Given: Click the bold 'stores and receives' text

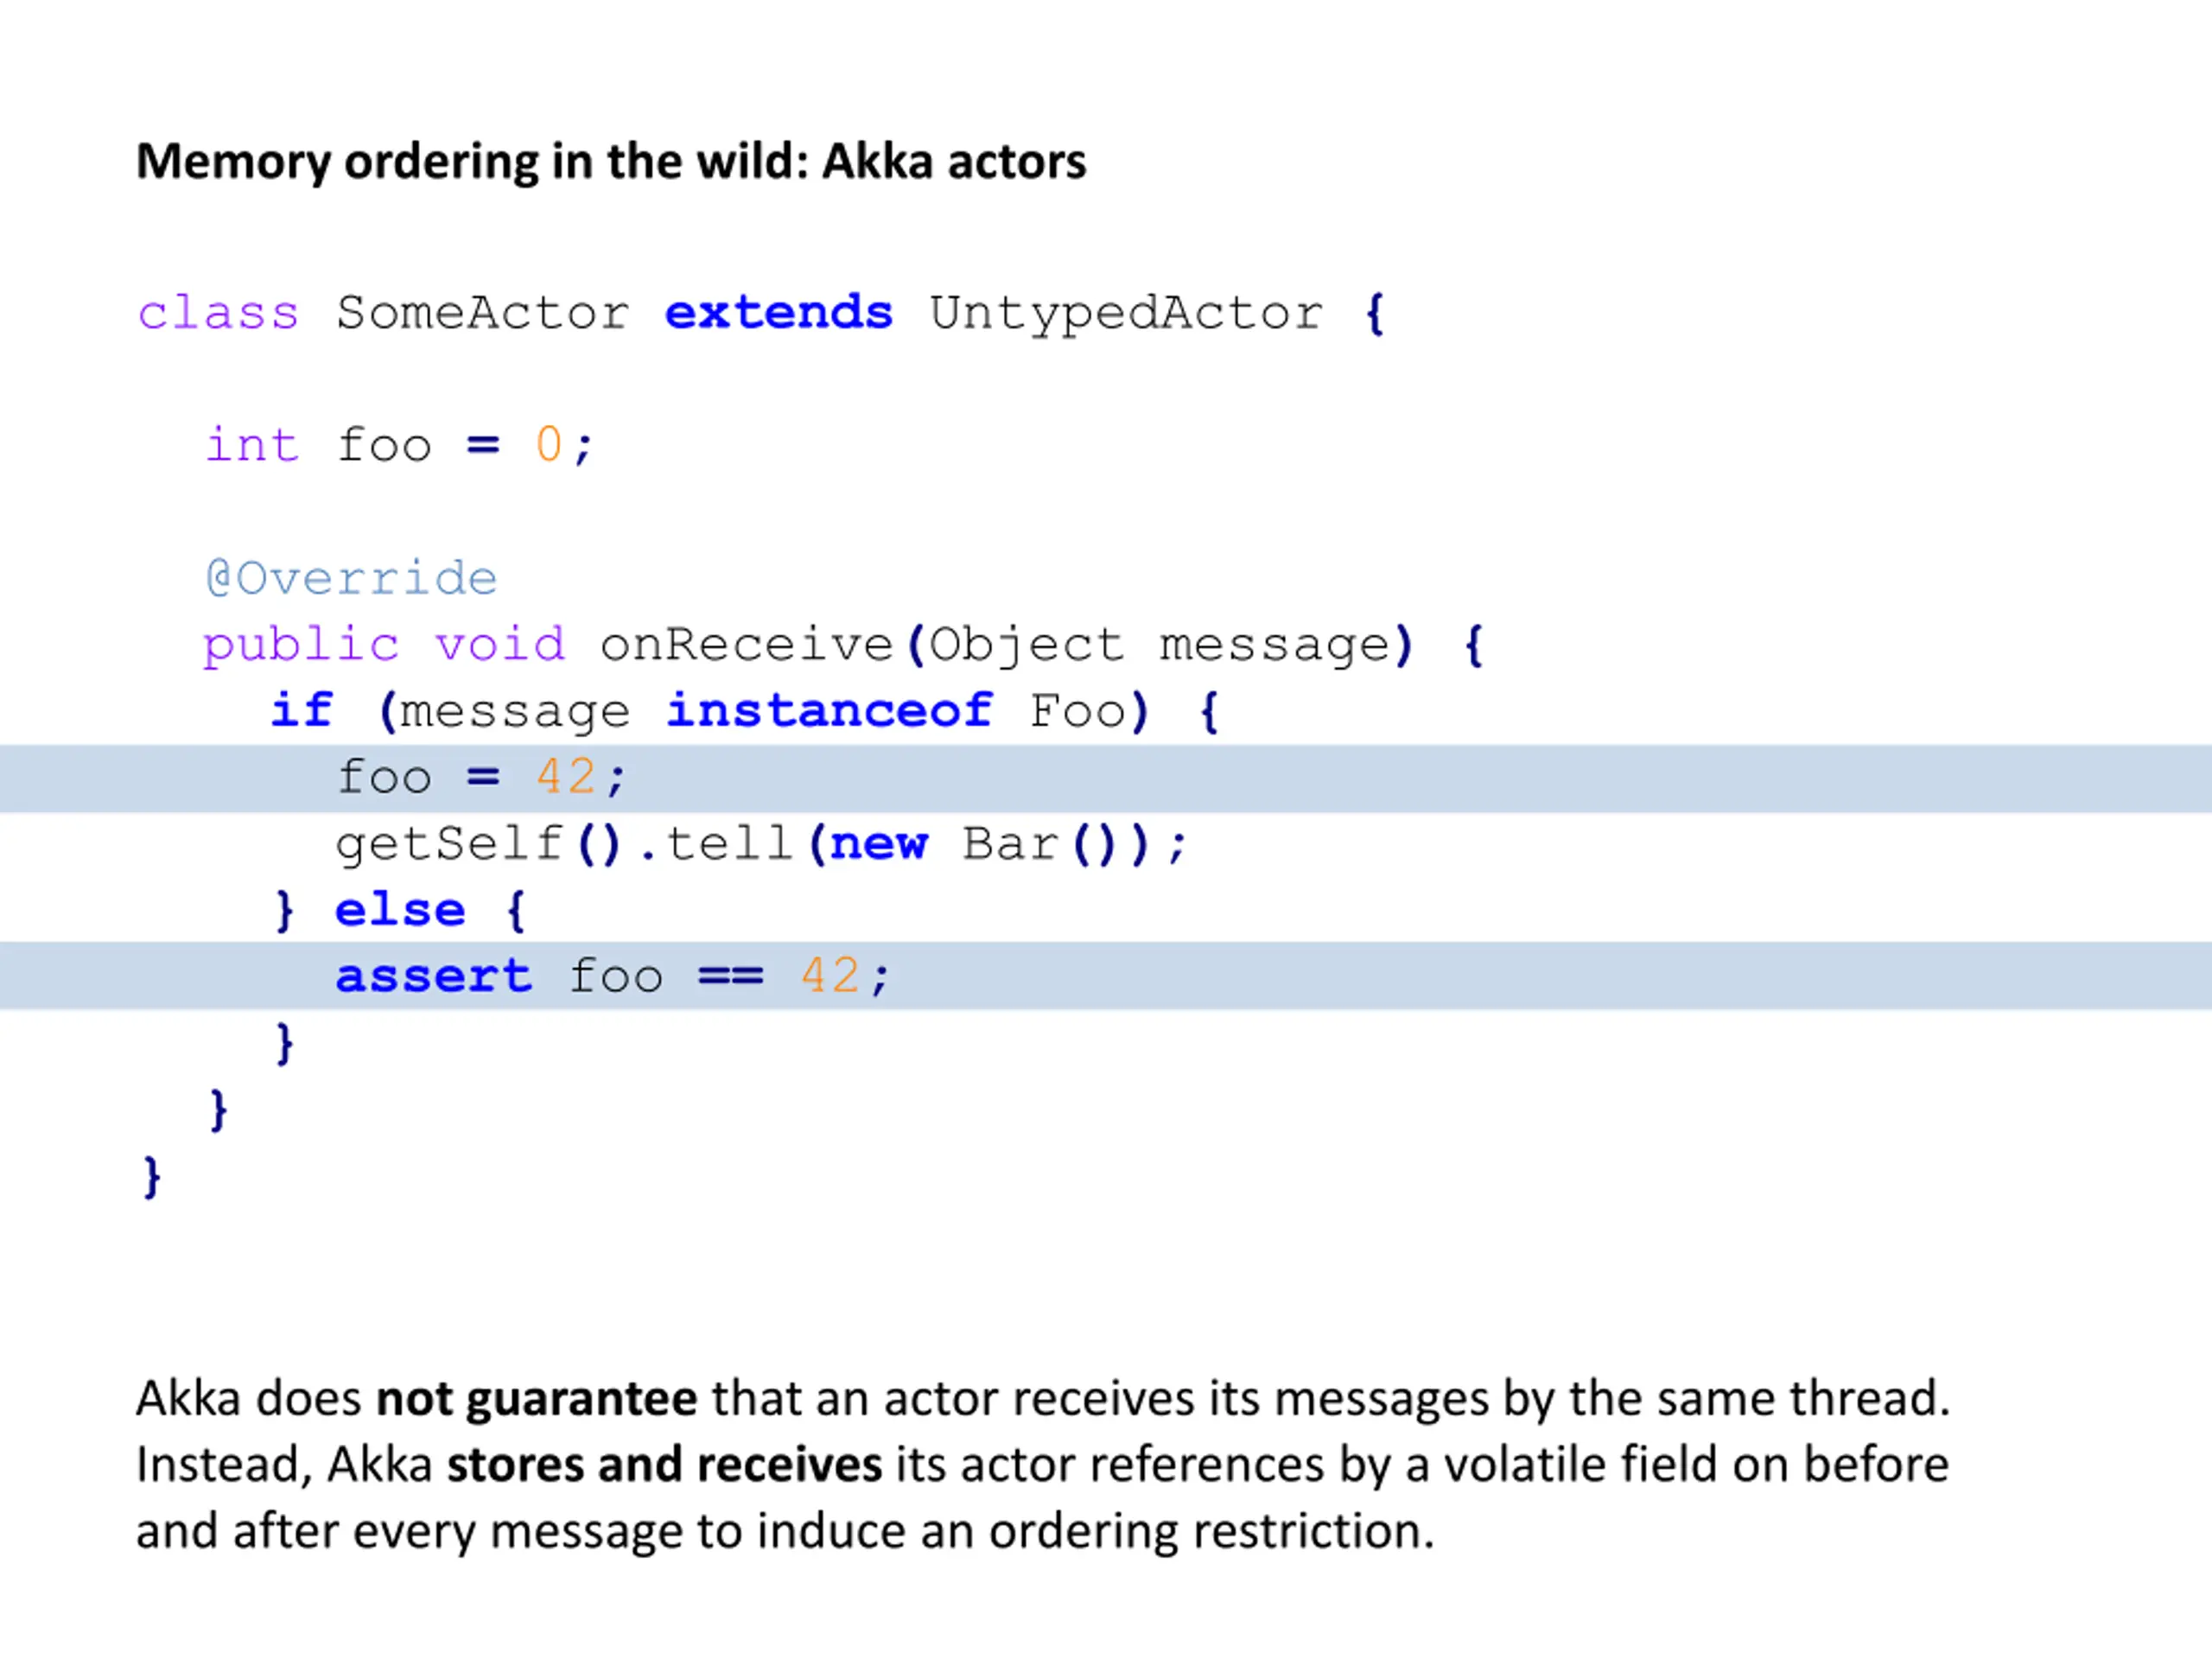Looking at the screenshot, I should click(664, 1465).
